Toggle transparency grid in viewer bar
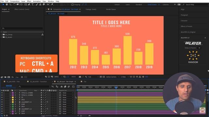 [104, 77]
